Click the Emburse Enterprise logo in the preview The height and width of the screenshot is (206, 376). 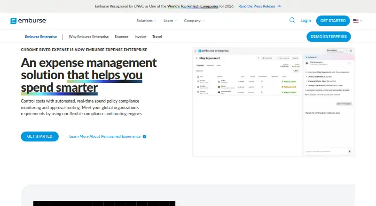pyautogui.click(x=214, y=51)
